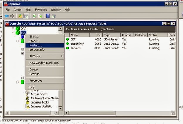183x124 pixels.
Task: Select the DAA tree item label
Action: tap(23, 29)
